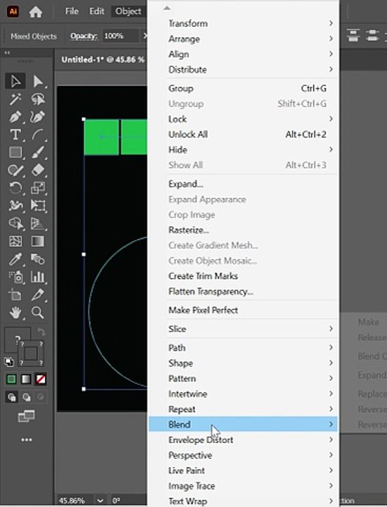The width and height of the screenshot is (387, 507).
Task: Open Edit Toolbar three dots
Action: click(x=27, y=439)
